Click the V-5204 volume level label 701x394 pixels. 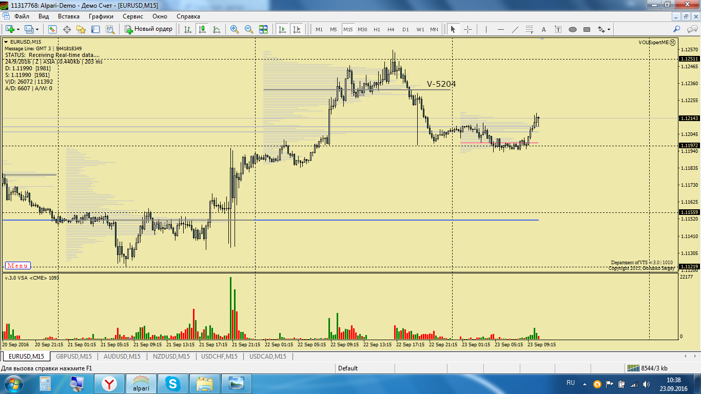(x=441, y=84)
